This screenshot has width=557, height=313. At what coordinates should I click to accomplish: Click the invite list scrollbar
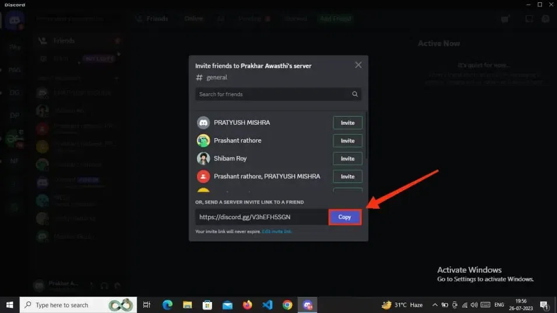coord(366,135)
